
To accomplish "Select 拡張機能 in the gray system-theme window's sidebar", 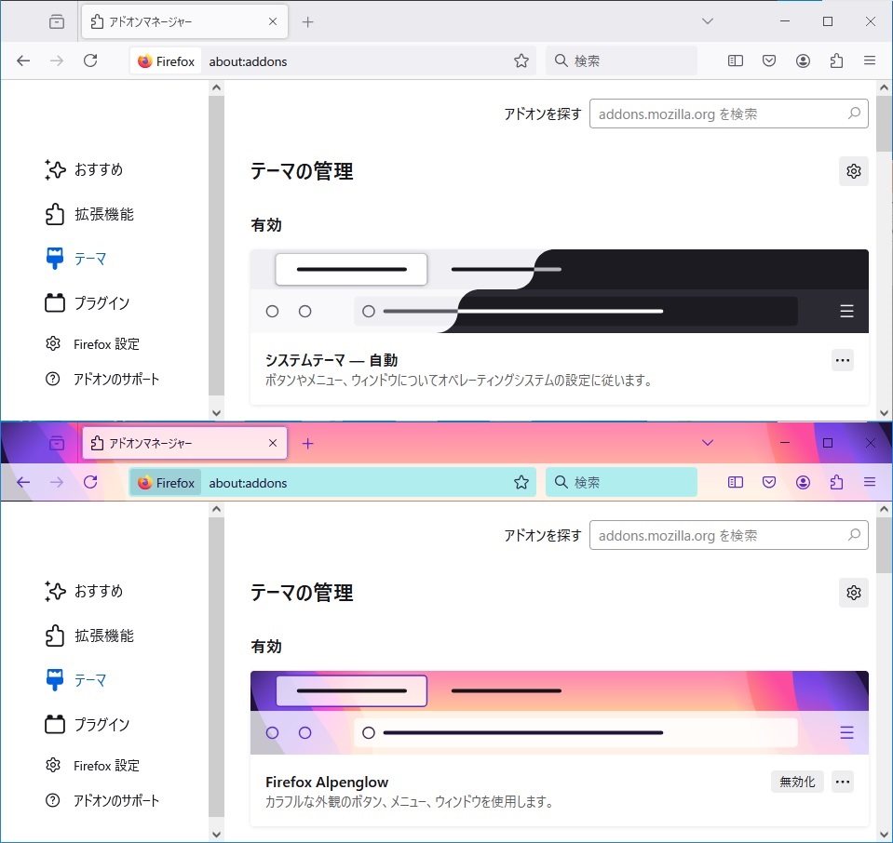I will tap(103, 214).
